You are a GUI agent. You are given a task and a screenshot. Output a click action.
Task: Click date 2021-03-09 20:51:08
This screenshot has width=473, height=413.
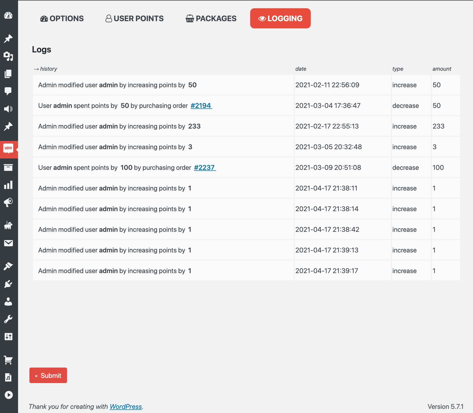(328, 168)
